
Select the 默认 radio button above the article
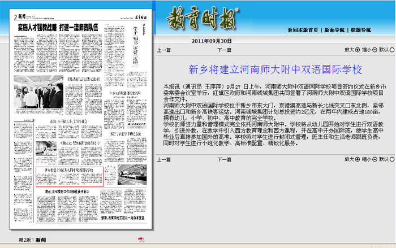pos(391,50)
